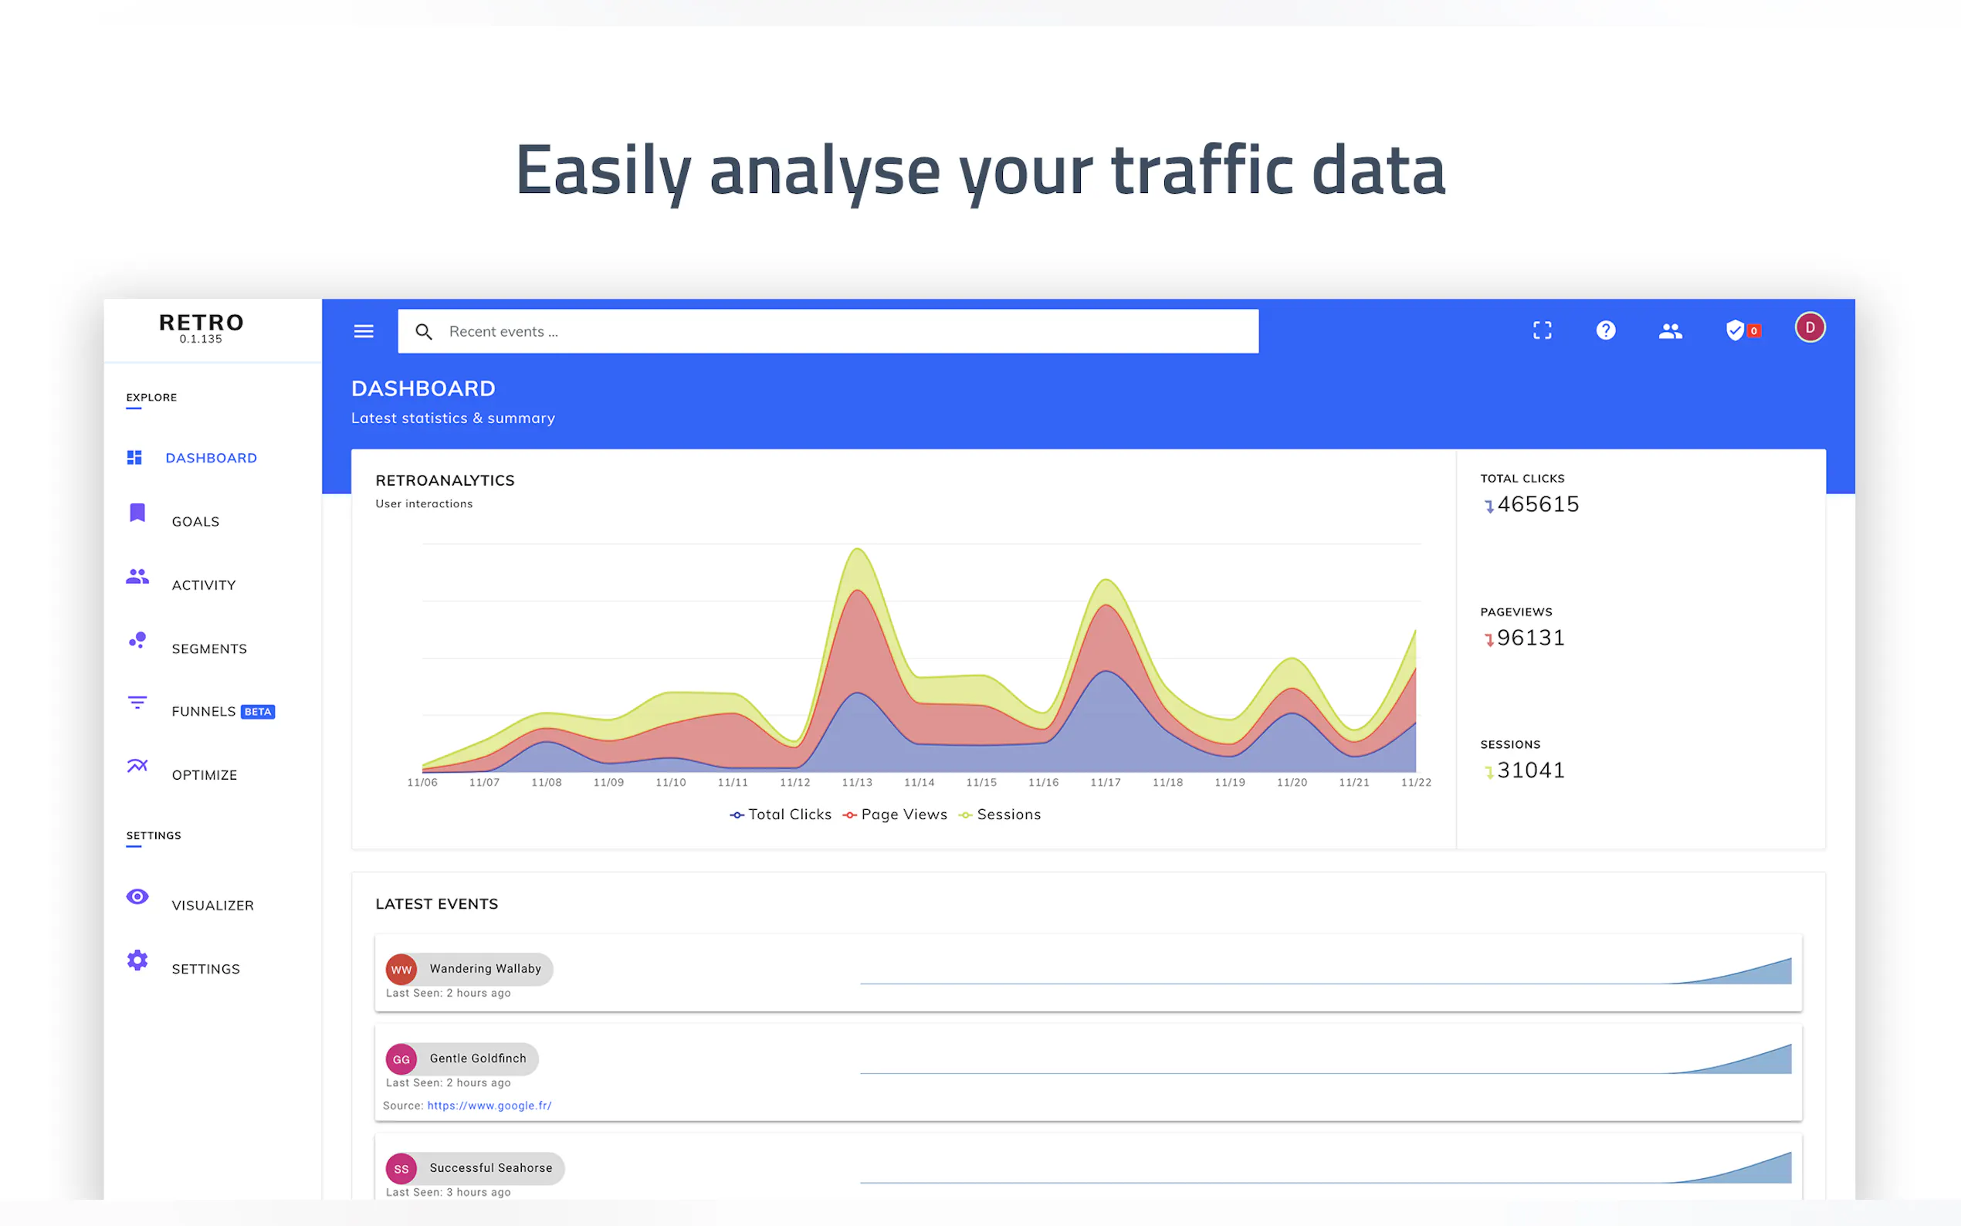Click the shield notifications icon
Viewport: 1961px width, 1226px height.
click(x=1735, y=330)
